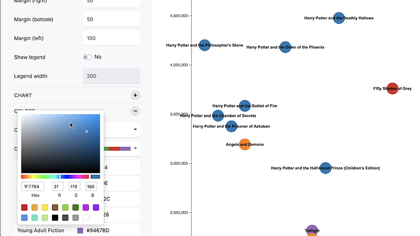The width and height of the screenshot is (420, 236).
Task: Open the first dropdown under COLORS
Action: pyautogui.click(x=135, y=130)
